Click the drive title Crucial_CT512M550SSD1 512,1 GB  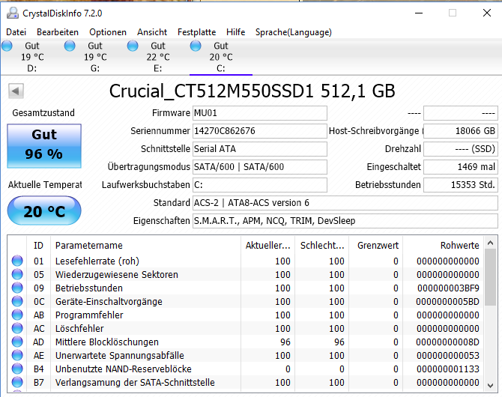[x=252, y=91]
